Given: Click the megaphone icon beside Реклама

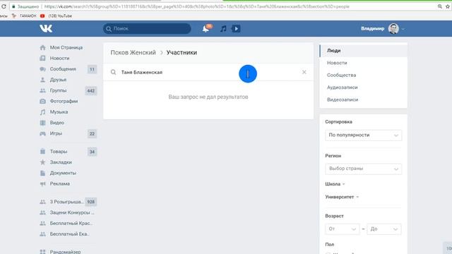Looking at the screenshot, I should [42, 183].
